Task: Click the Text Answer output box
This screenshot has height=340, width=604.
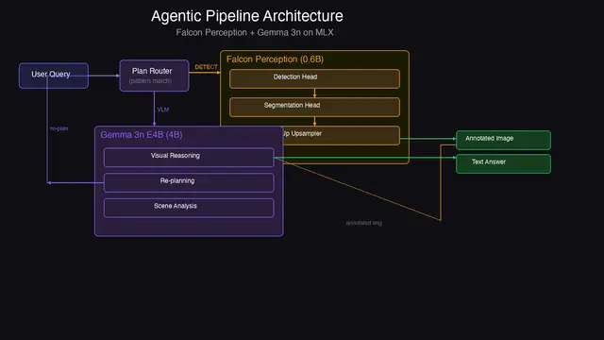Action: pyautogui.click(x=503, y=163)
